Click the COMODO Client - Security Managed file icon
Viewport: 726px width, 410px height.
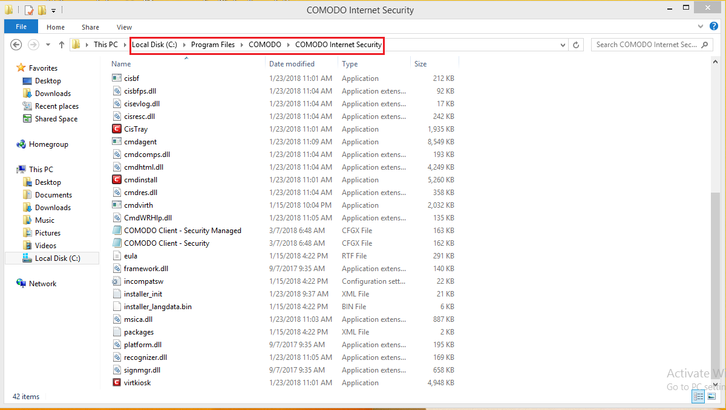pyautogui.click(x=117, y=230)
